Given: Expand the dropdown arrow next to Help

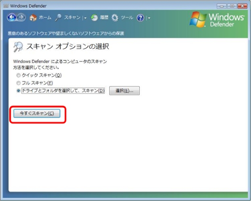Looking at the screenshot, I should [148, 18].
